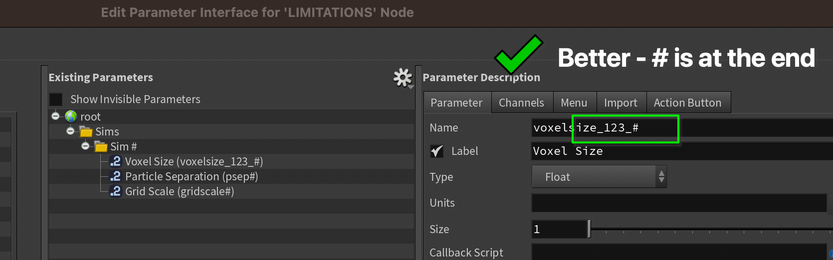The height and width of the screenshot is (260, 833).
Task: Click the Size slider handle
Action: 589,229
